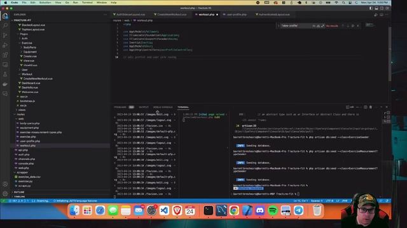Click Spaces: 4 indentation in status bar
The height and width of the screenshot is (228, 407).
pyautogui.click(x=317, y=201)
